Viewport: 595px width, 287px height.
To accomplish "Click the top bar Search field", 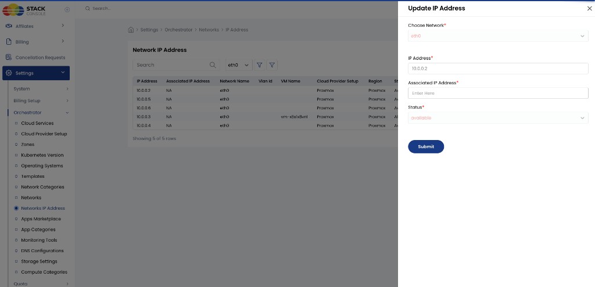I will 102,8.
